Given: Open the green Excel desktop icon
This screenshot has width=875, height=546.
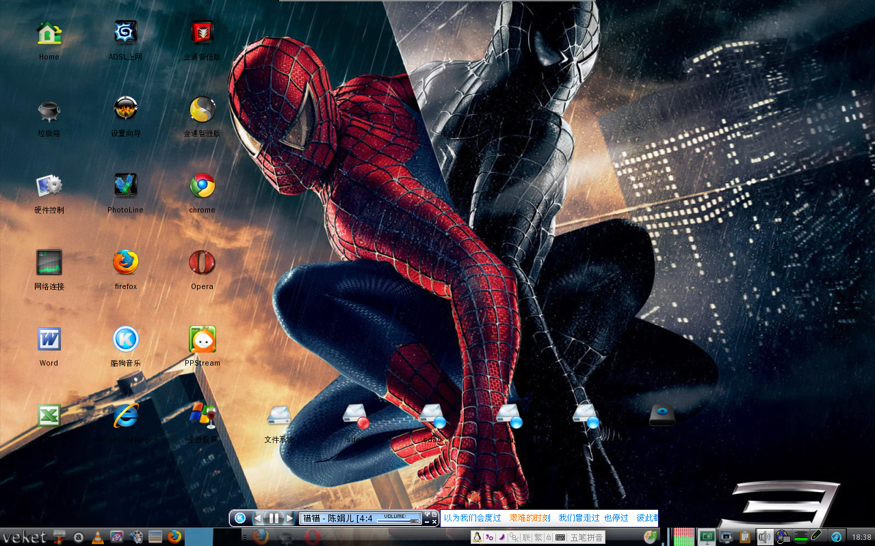Looking at the screenshot, I should tap(49, 415).
